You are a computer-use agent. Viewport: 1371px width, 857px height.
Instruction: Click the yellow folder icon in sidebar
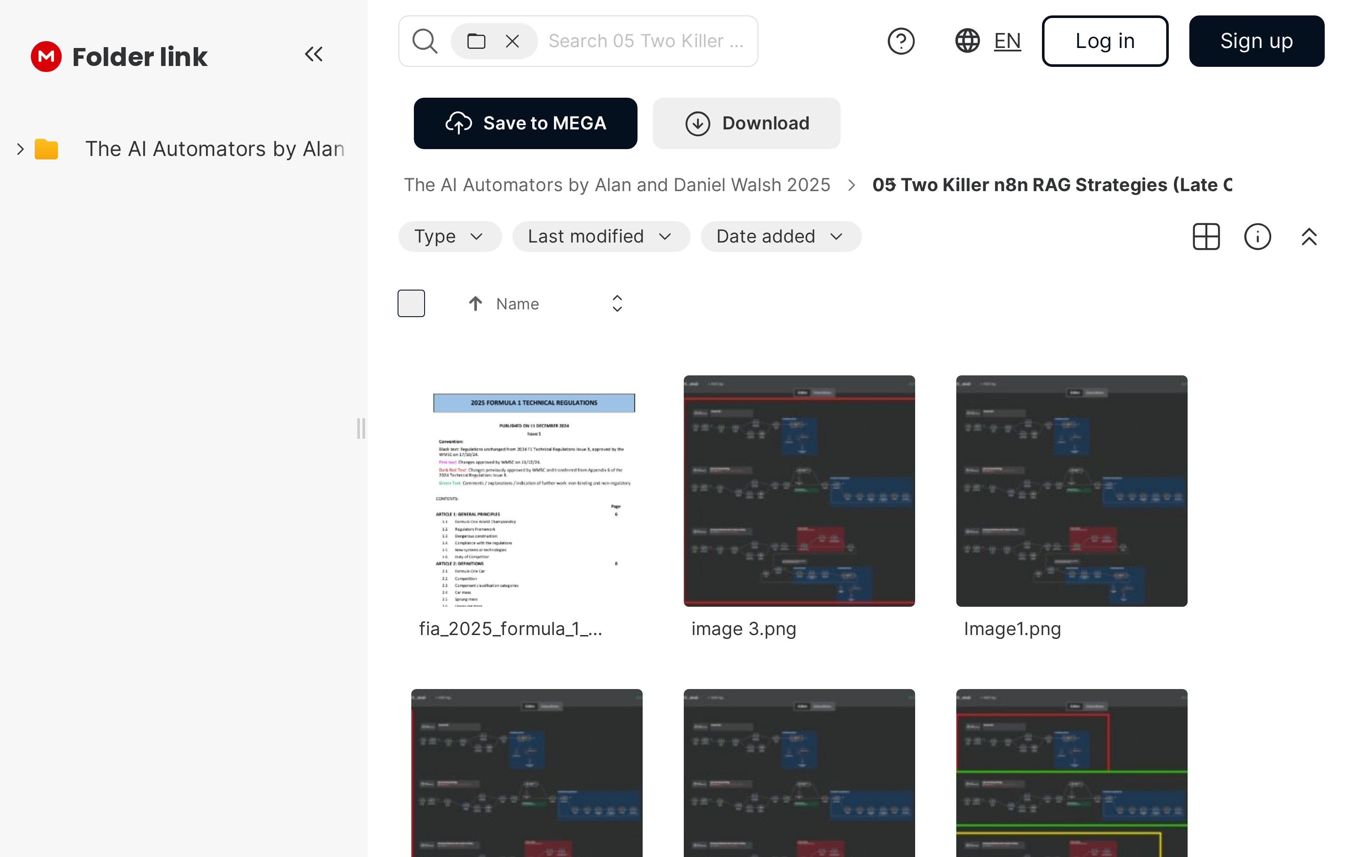[46, 149]
